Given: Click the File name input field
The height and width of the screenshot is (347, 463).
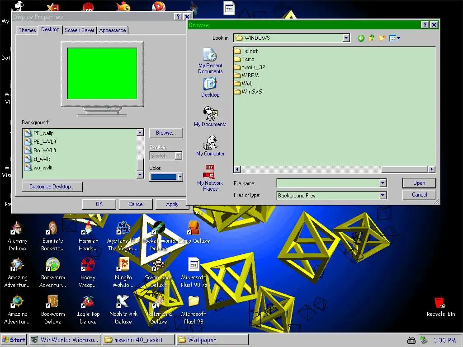Looking at the screenshot, I should pyautogui.click(x=328, y=183).
